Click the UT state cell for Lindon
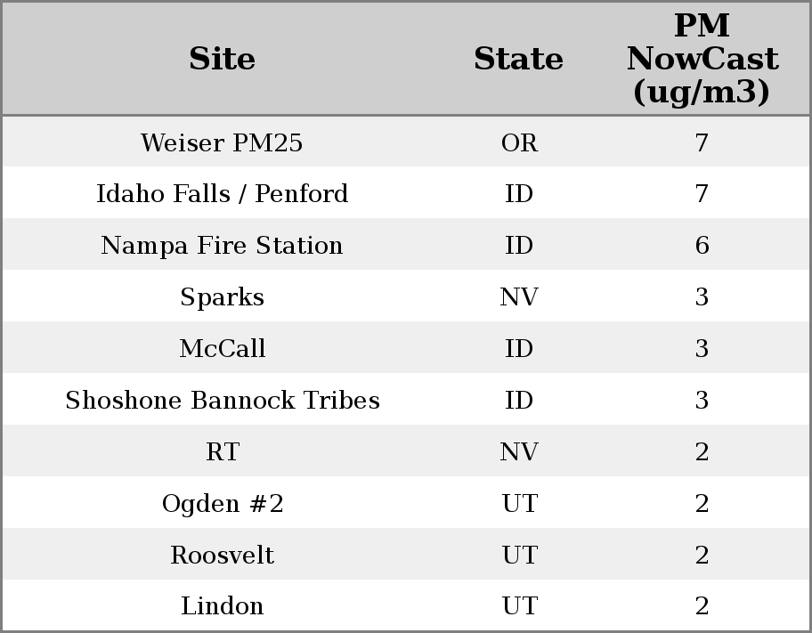Image resolution: width=812 pixels, height=633 pixels. 519,606
